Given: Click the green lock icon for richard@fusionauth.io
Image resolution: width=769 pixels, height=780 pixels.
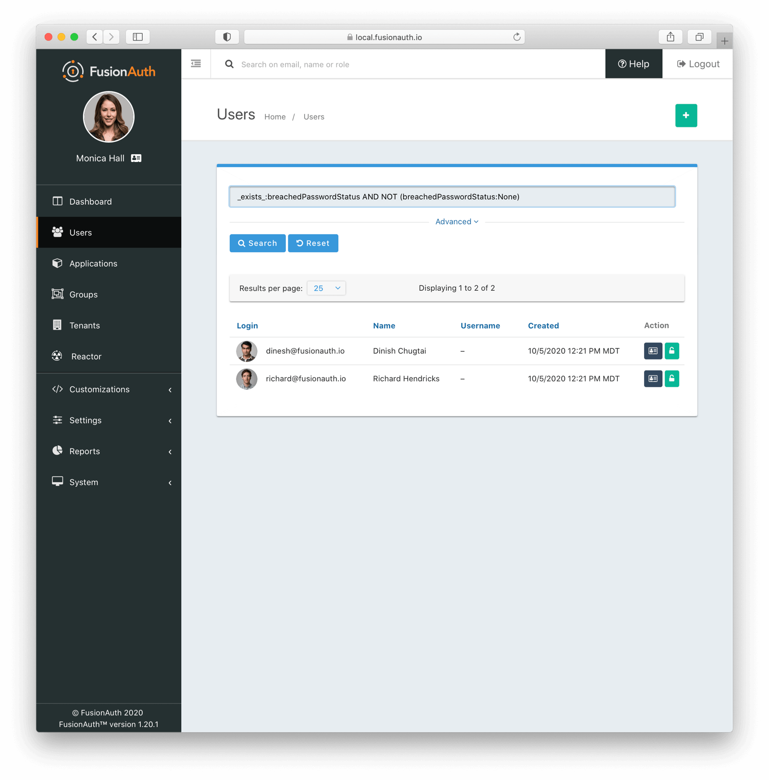Looking at the screenshot, I should click(671, 379).
